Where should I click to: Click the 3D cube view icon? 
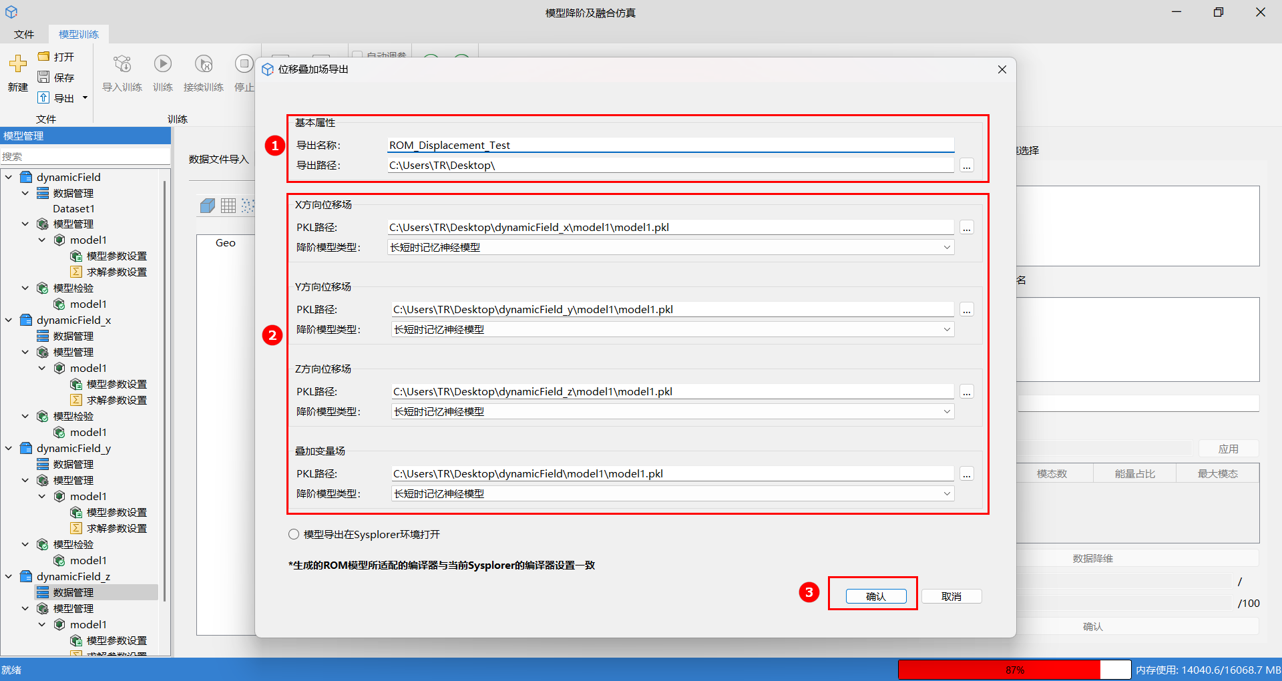[208, 206]
